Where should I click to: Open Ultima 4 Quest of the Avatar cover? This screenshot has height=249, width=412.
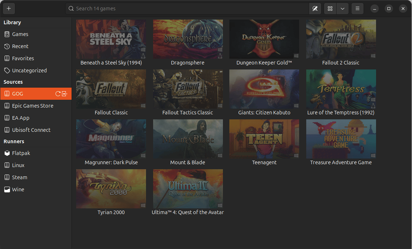click(x=188, y=189)
